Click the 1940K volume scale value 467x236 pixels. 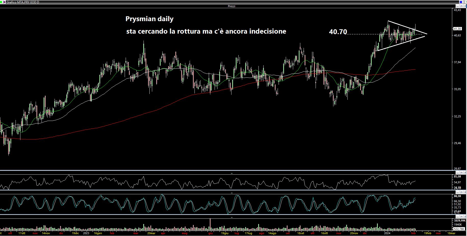click(x=458, y=225)
